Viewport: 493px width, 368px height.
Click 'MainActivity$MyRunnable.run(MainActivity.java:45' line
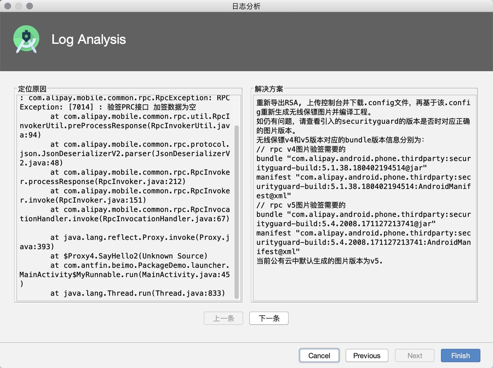pos(125,275)
